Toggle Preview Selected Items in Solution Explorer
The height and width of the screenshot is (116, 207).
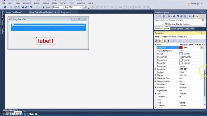(x=197, y=16)
